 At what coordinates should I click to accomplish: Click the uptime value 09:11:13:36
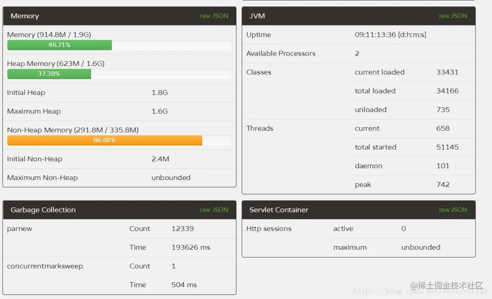click(x=390, y=35)
